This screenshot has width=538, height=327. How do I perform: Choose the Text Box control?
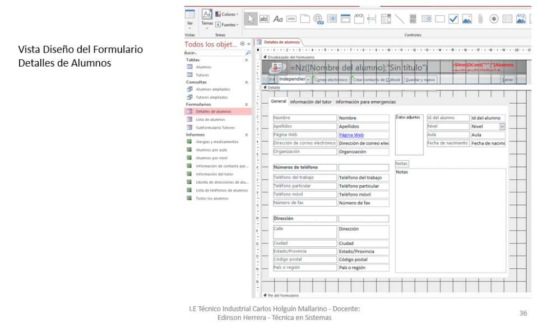[264, 18]
